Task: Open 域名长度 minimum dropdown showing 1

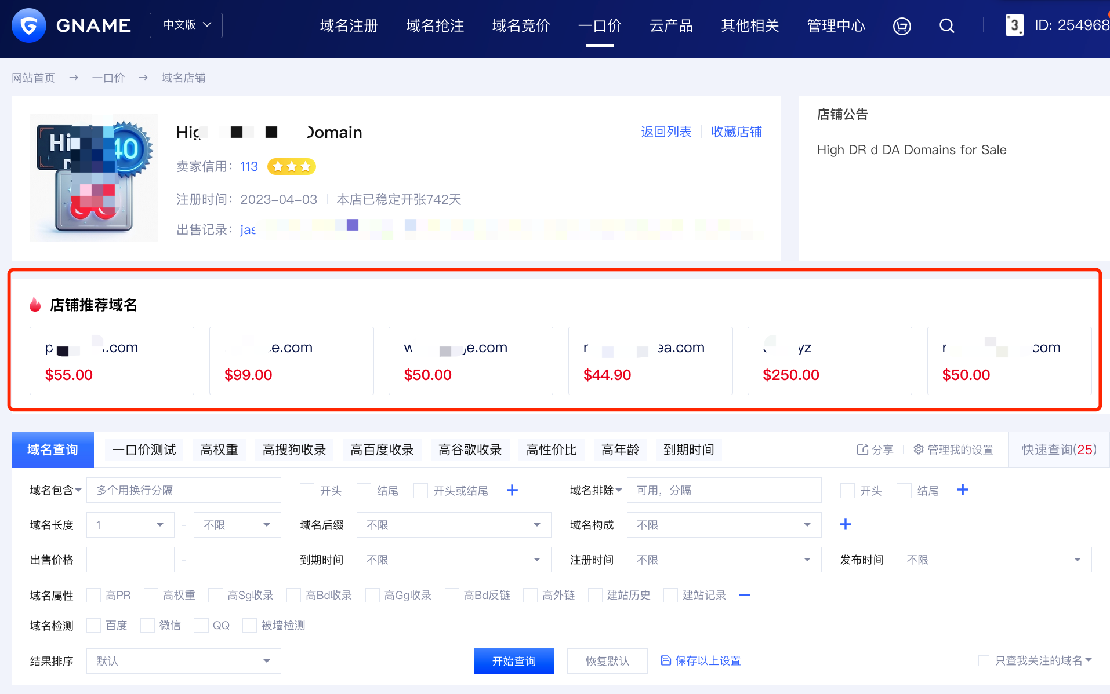Action: 130,525
